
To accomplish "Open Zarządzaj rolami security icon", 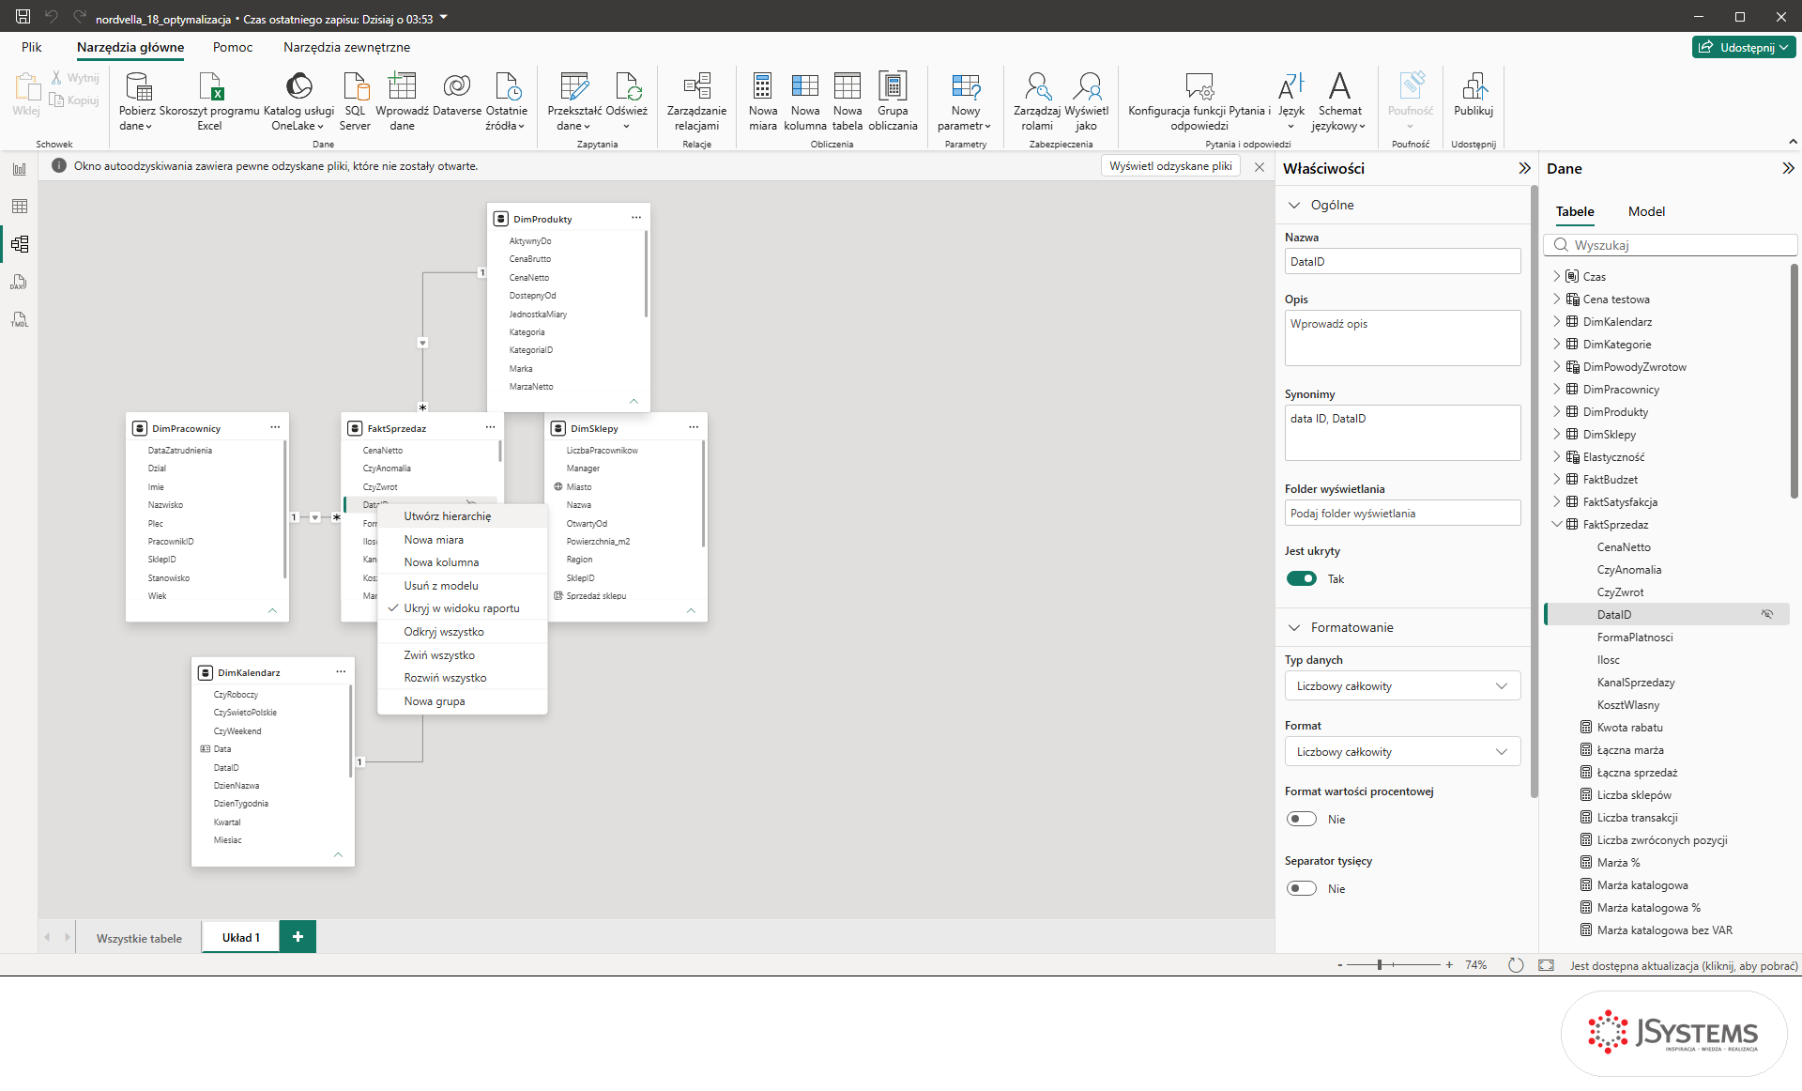I will (x=1037, y=86).
